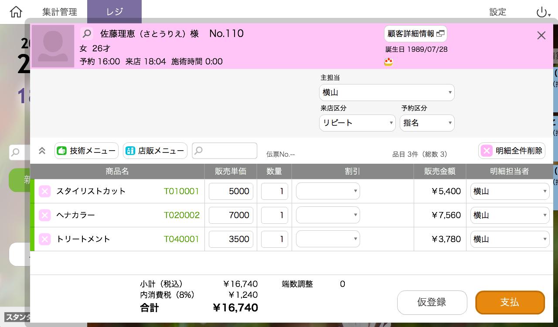This screenshot has height=327, width=558.
Task: Open the 技術メニュー list
Action: tap(86, 151)
